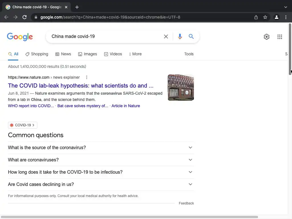Viewport: 292px width, 219px height.
Task: Open the WHO report into COVID sitelink
Action: tap(31, 106)
